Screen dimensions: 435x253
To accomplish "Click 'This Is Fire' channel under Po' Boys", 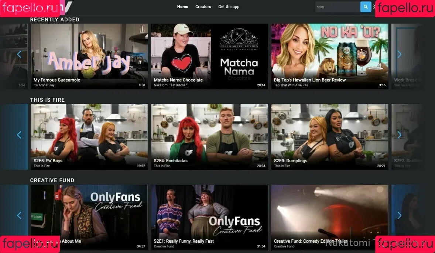I will click(x=42, y=166).
